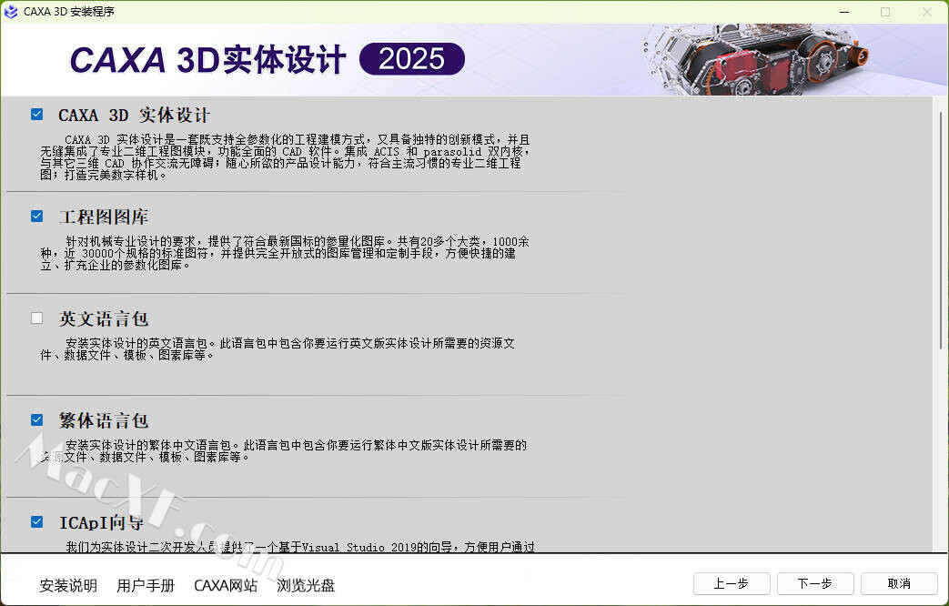
Task: Close the CAXA 3D installer window
Action: [926, 12]
